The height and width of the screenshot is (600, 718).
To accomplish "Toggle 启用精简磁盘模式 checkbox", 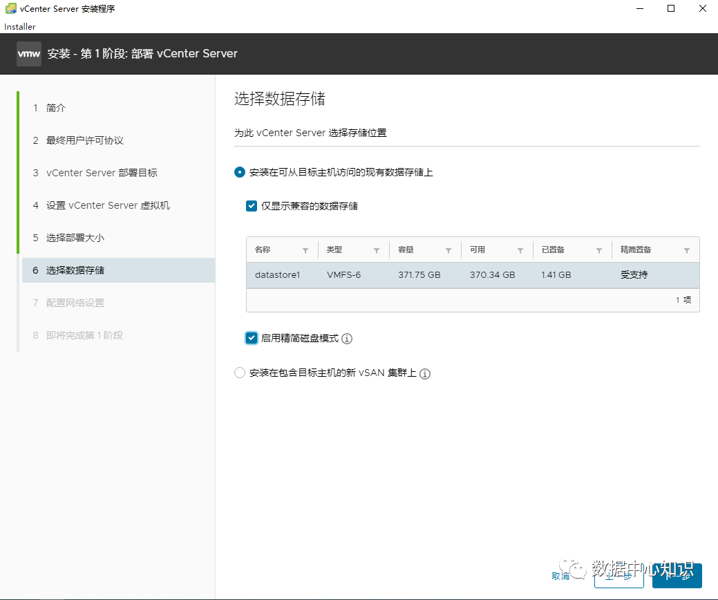I will (x=252, y=338).
